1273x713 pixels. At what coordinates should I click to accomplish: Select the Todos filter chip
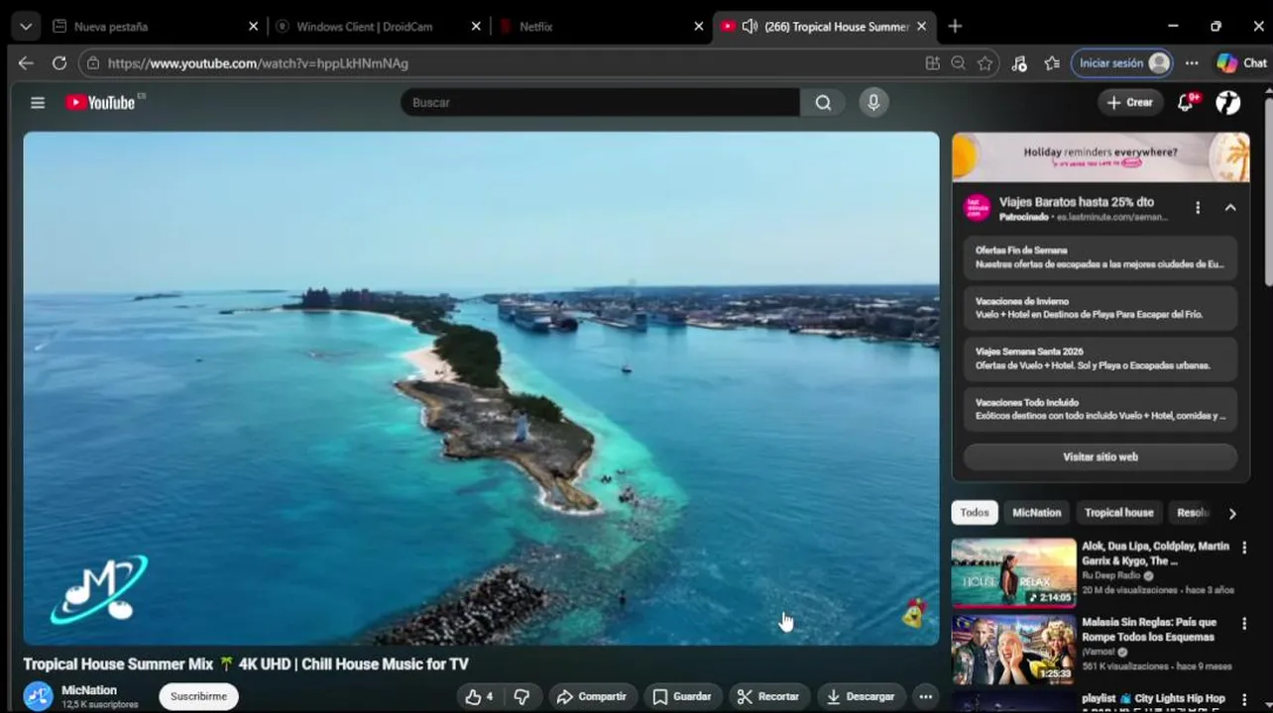click(x=974, y=513)
